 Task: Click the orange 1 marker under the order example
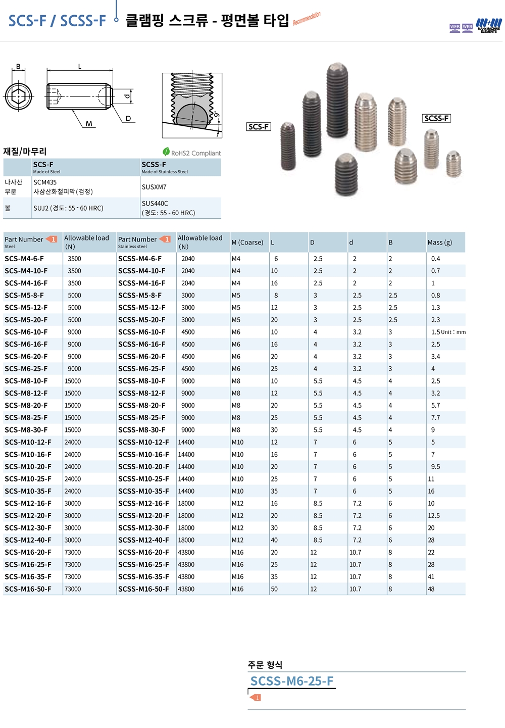point(256,698)
